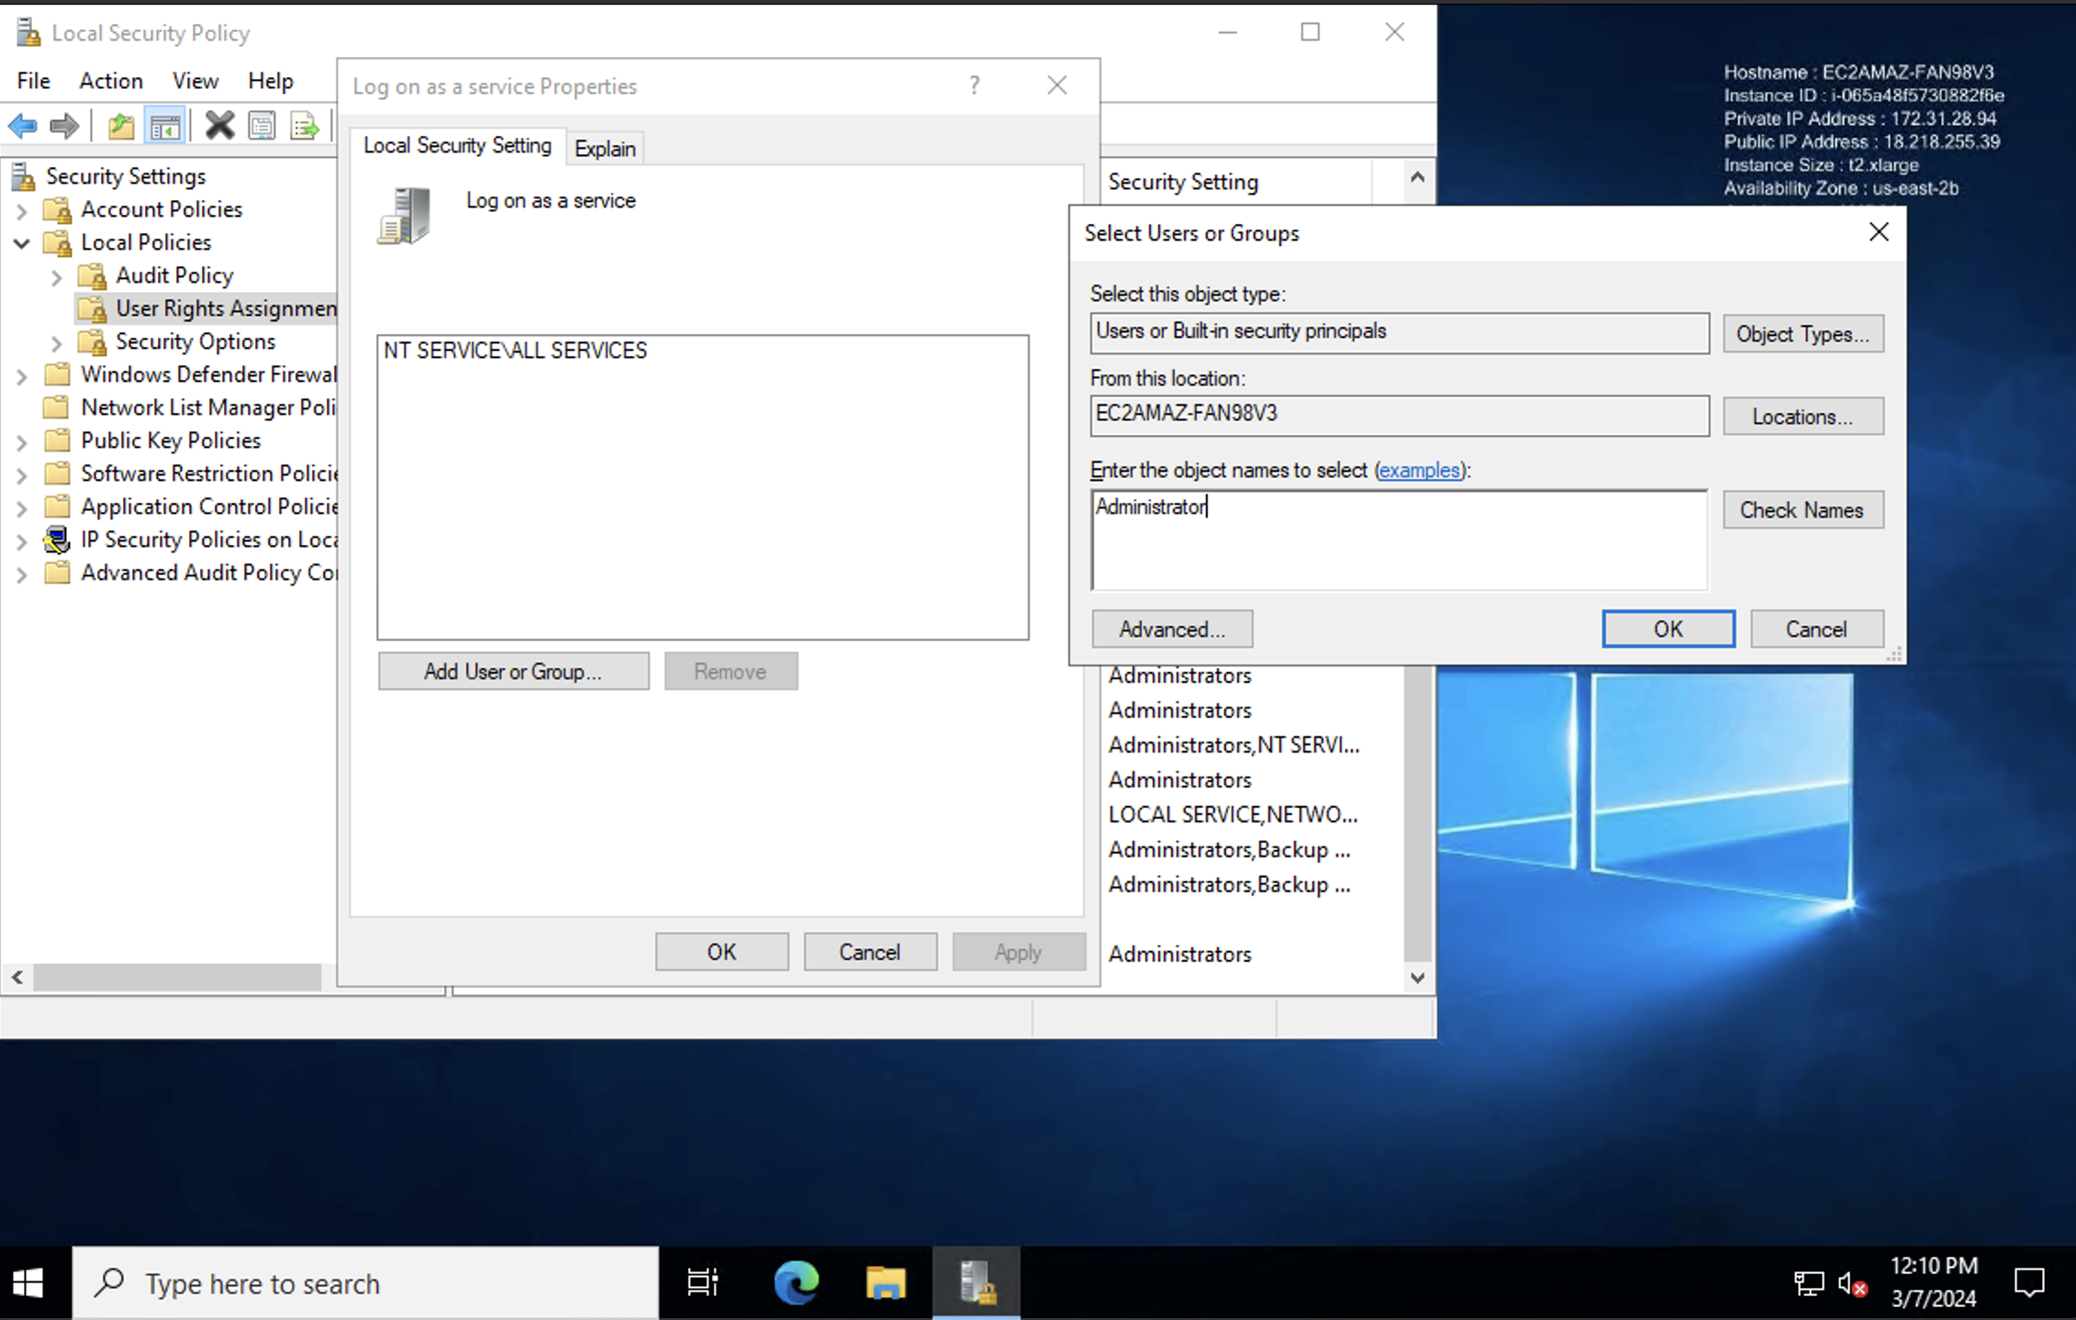Click the Up One Level folder icon
The image size is (2076, 1320).
click(121, 126)
